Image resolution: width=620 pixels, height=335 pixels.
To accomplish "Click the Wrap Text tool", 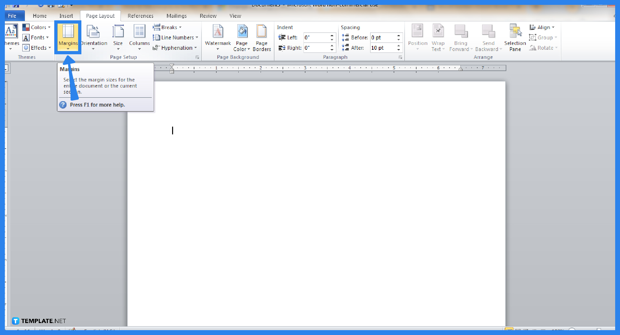I will [438, 37].
